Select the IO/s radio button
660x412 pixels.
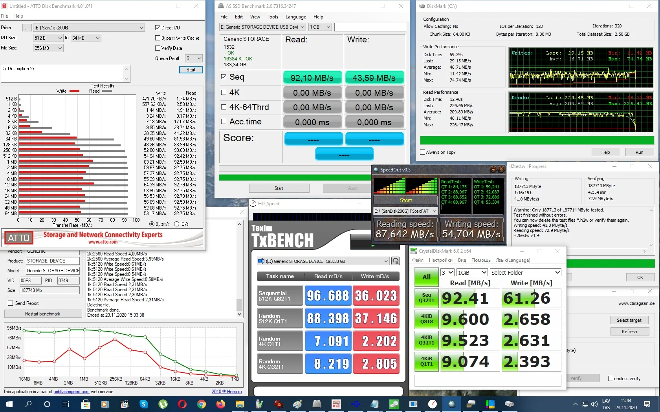coord(177,224)
